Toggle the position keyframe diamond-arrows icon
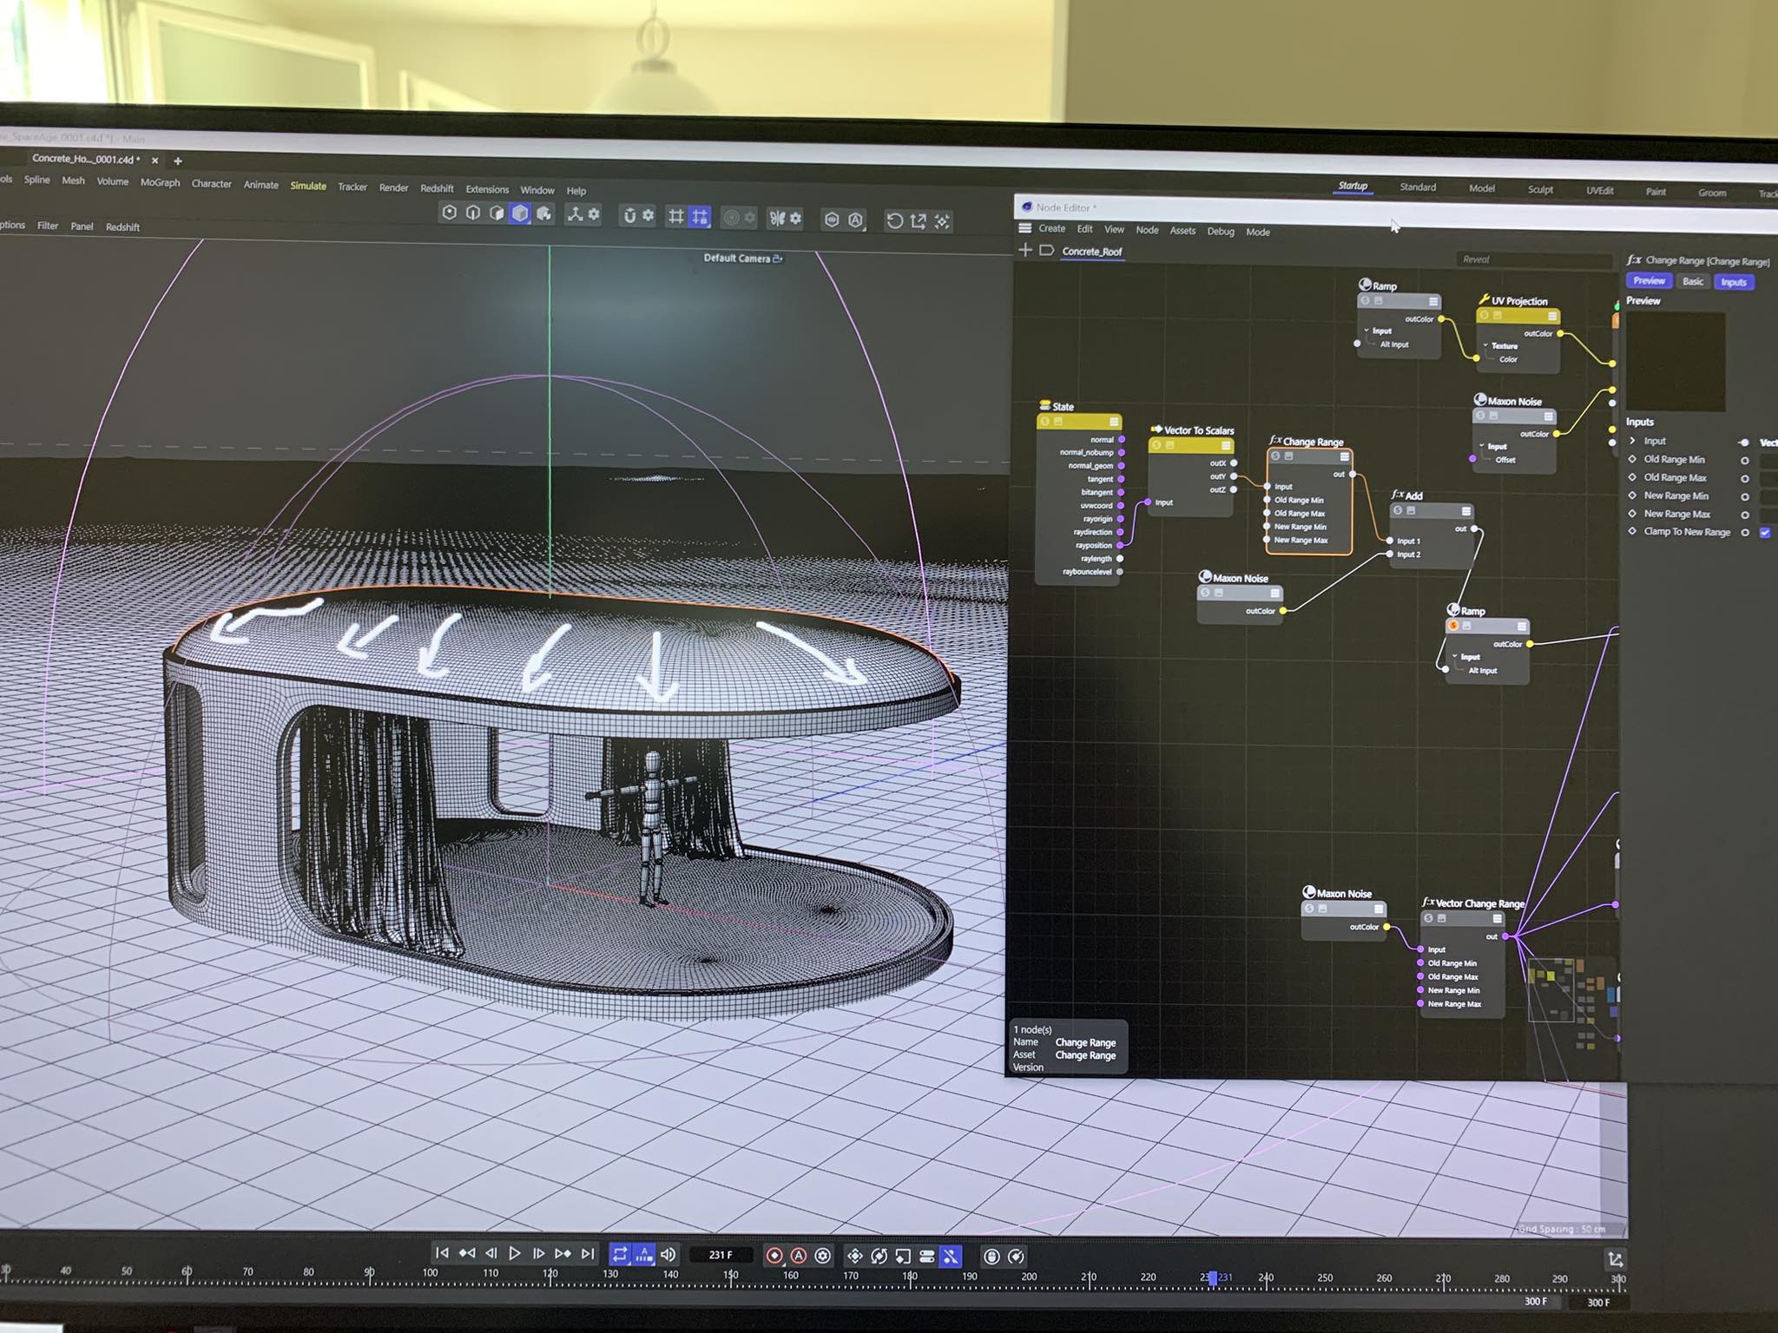This screenshot has width=1778, height=1333. coord(855,1256)
